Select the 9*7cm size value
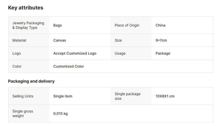Viewport: 217px width, 126px height. coord(161,40)
